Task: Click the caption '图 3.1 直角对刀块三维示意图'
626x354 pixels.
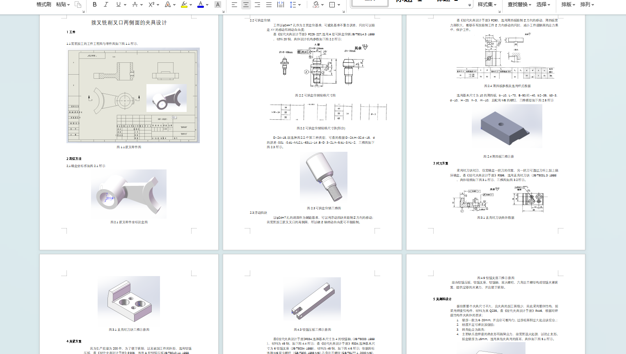Action: (x=129, y=329)
